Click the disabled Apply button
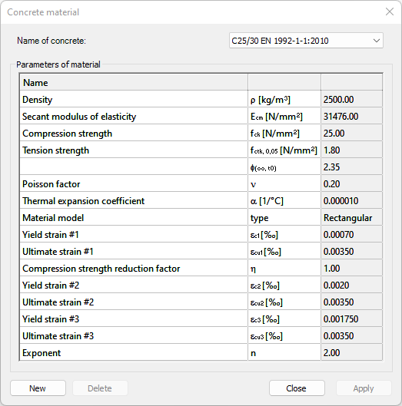This screenshot has width=402, height=406. [364, 388]
